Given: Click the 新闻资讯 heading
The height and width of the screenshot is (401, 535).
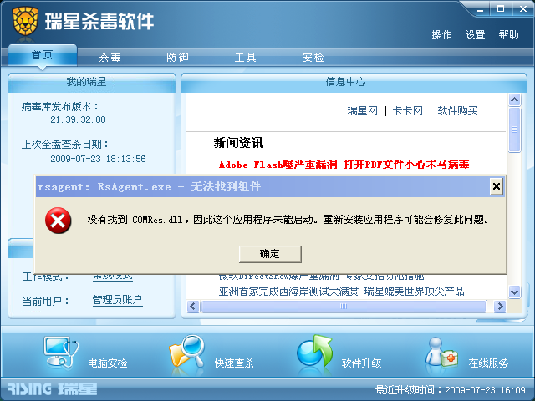Looking at the screenshot, I should tap(238, 143).
